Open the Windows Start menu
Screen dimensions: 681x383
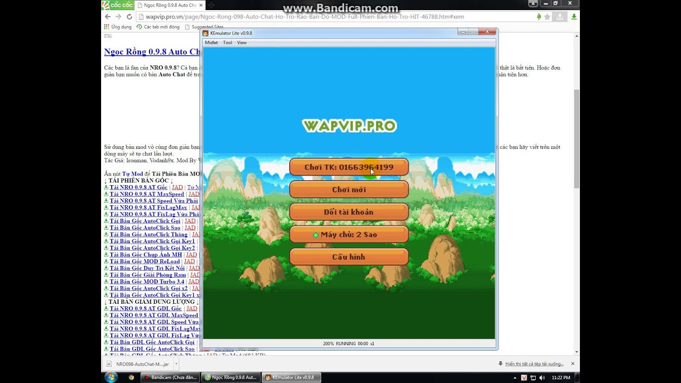pyautogui.click(x=111, y=377)
